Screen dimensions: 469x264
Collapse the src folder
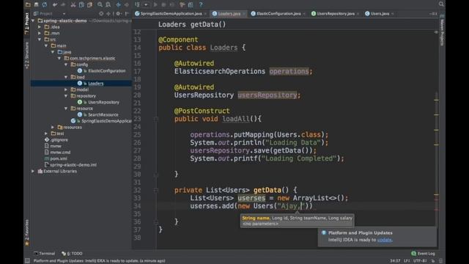tap(40, 40)
